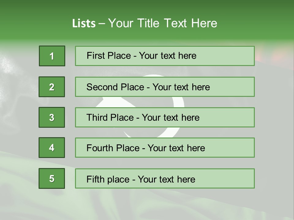Image resolution: width=294 pixels, height=220 pixels.
Task: Click the words 'Third Place'
Action: [110, 118]
